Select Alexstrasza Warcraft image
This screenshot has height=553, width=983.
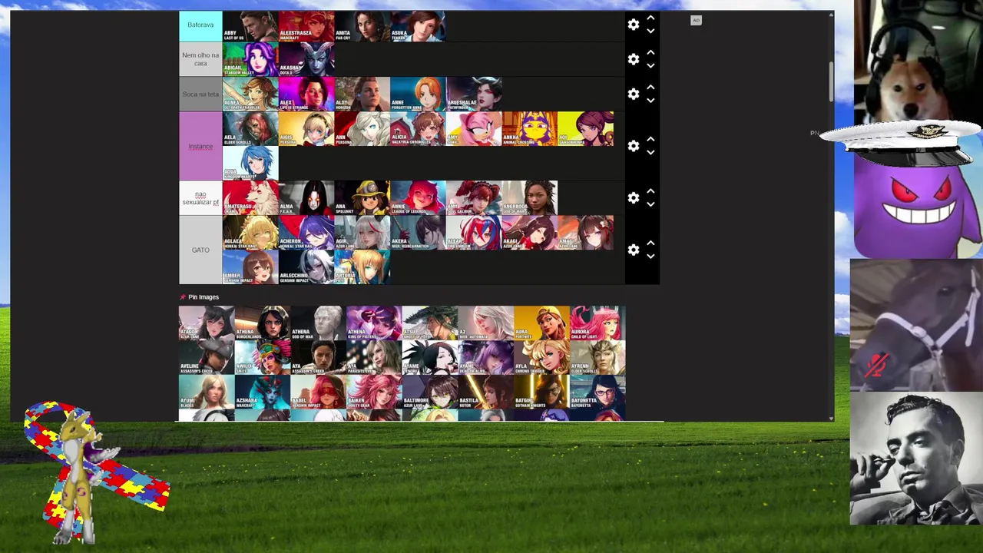point(306,25)
